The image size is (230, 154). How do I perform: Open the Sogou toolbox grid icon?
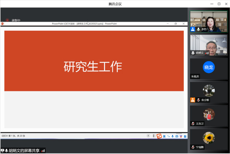[x=185, y=137]
